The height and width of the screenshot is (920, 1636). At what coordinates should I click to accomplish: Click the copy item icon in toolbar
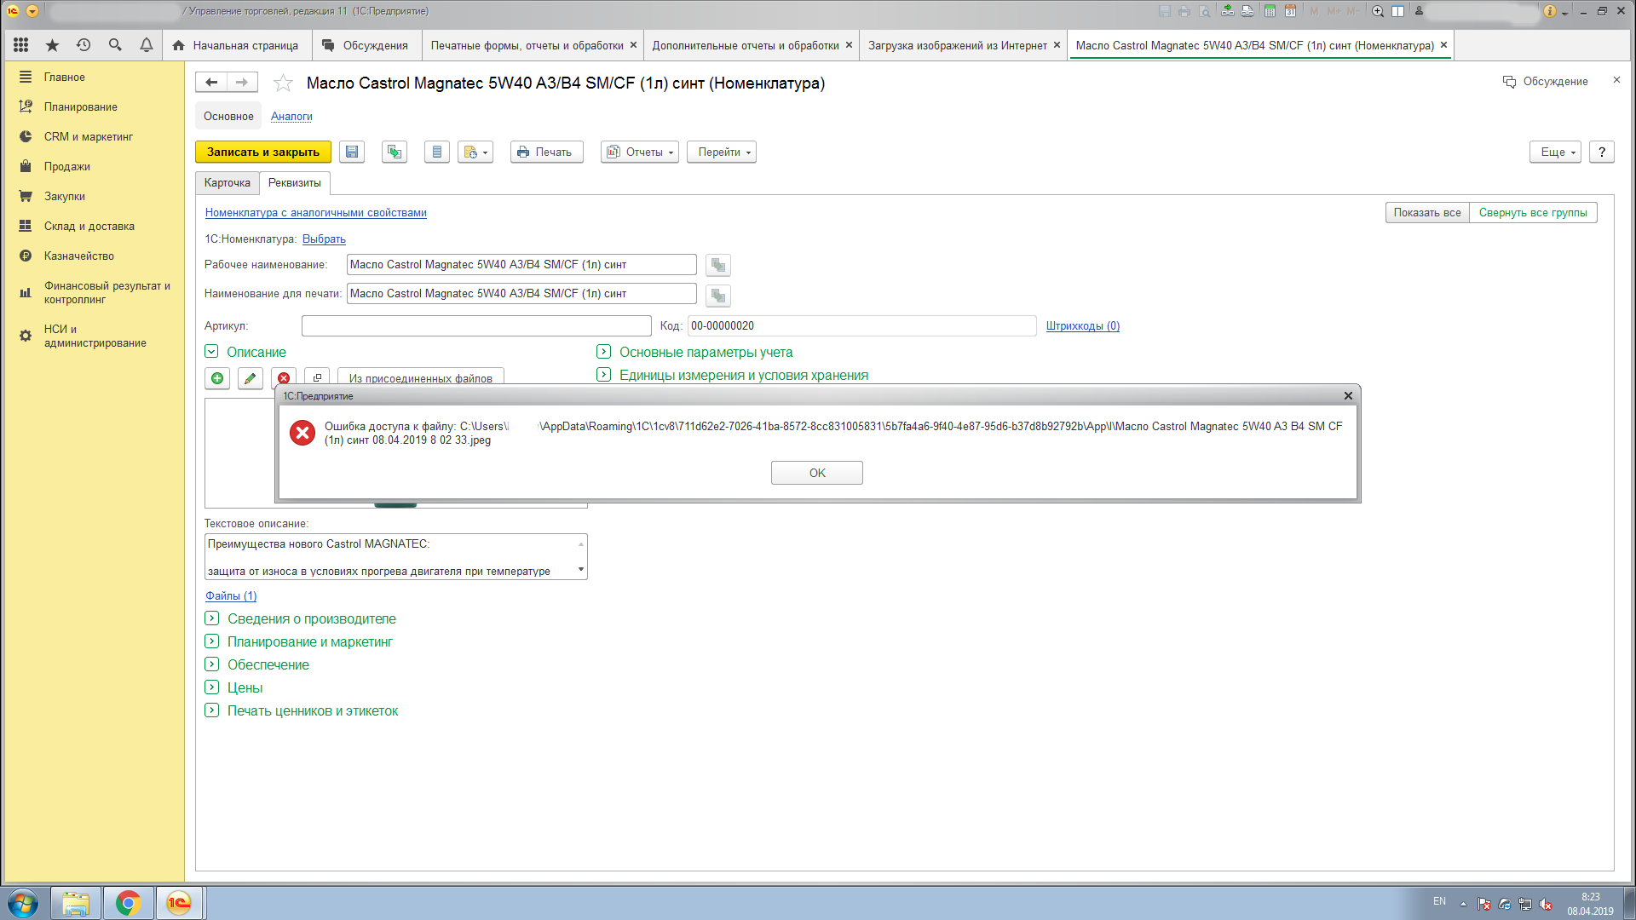(395, 152)
